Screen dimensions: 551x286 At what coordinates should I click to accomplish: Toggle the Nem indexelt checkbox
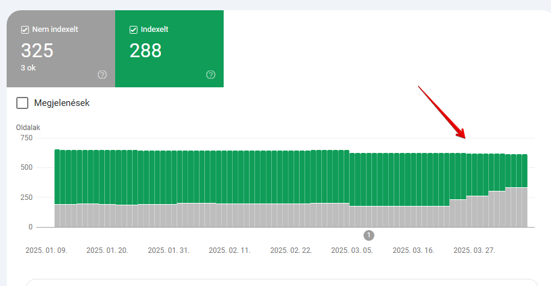tap(25, 30)
